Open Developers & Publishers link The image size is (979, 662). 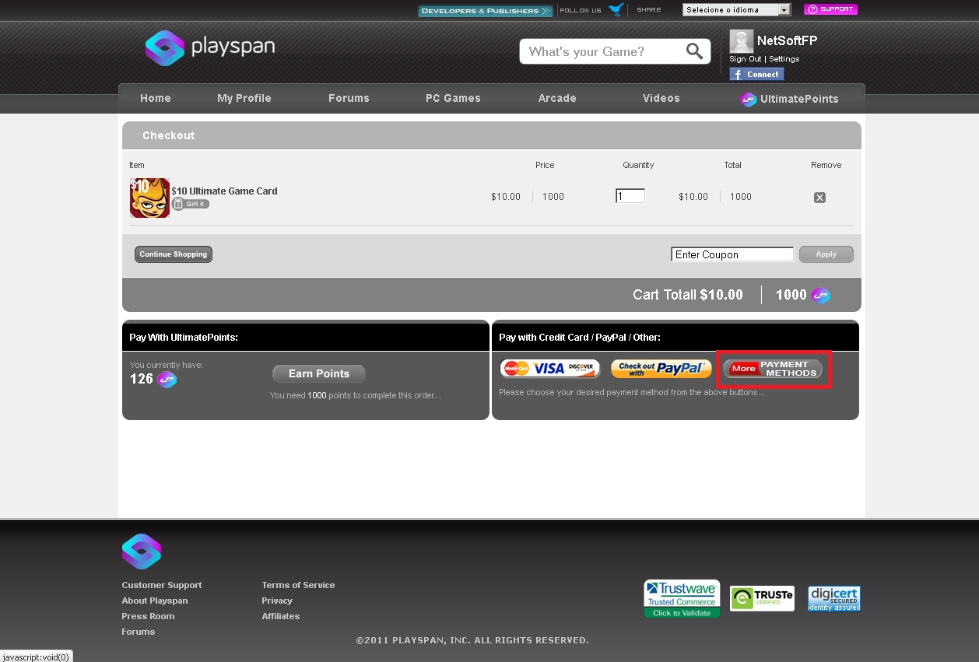click(485, 11)
